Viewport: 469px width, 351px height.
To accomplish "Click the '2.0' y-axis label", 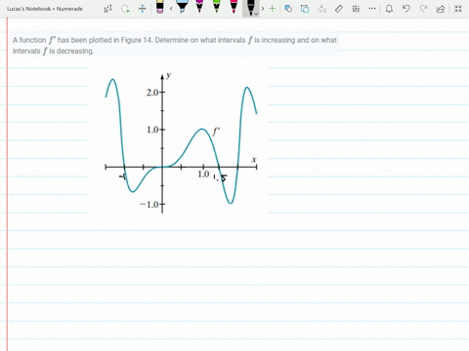I will (152, 93).
